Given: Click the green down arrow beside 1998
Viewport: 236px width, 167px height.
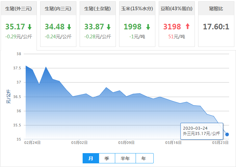Looking at the screenshot, I should 148,27.
